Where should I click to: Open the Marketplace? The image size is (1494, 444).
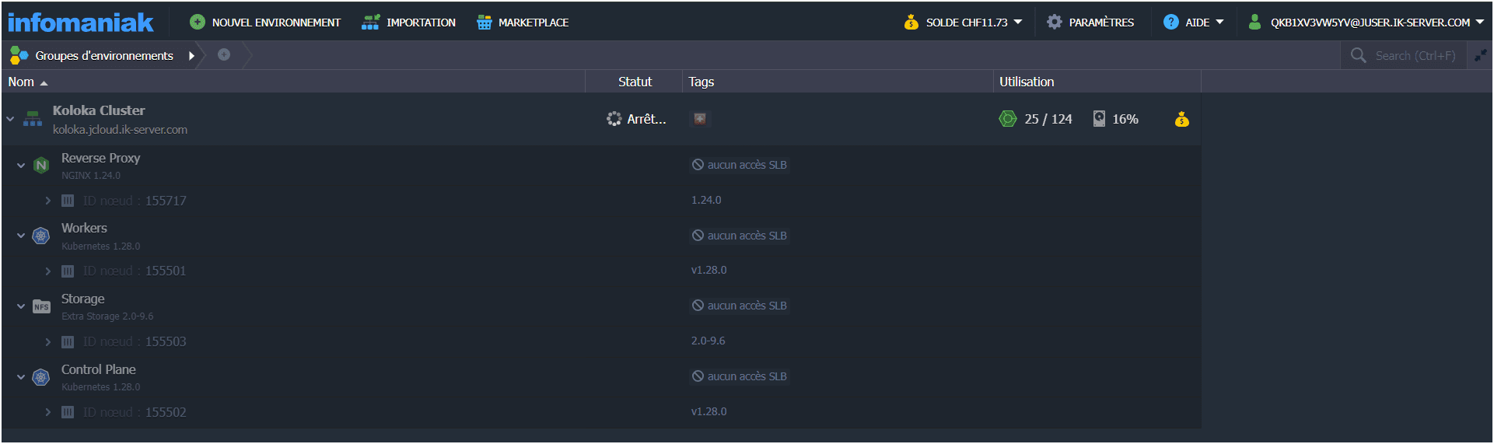pyautogui.click(x=523, y=23)
